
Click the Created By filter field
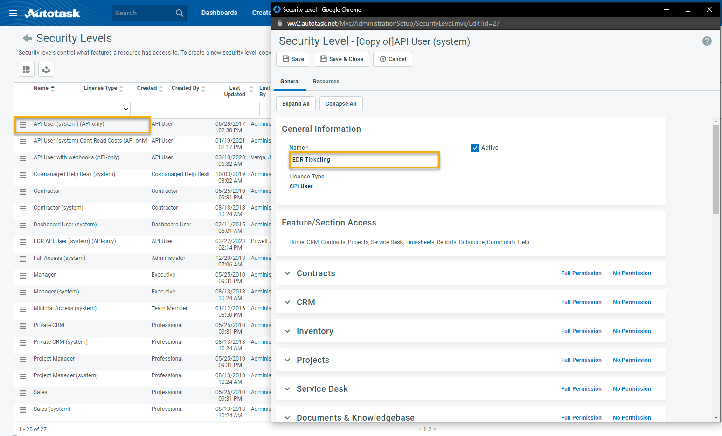coord(195,109)
